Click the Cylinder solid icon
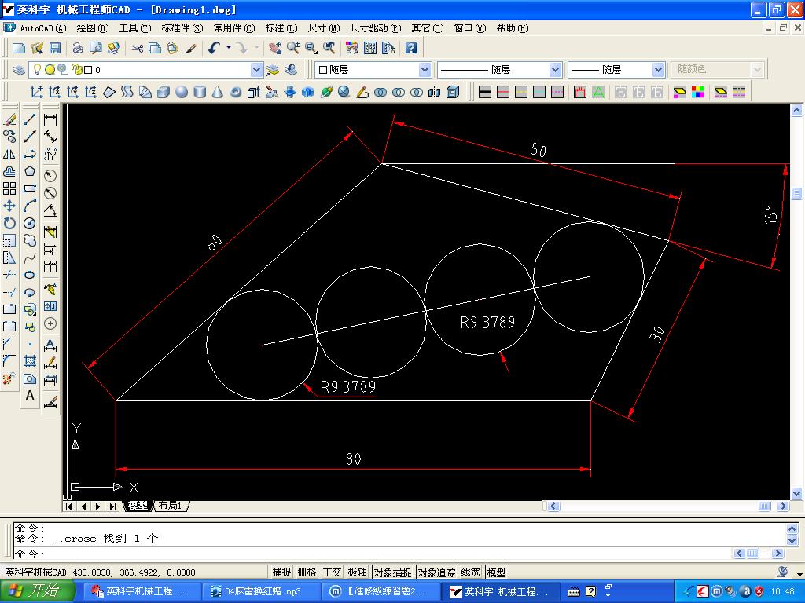This screenshot has width=805, height=603. (x=200, y=92)
